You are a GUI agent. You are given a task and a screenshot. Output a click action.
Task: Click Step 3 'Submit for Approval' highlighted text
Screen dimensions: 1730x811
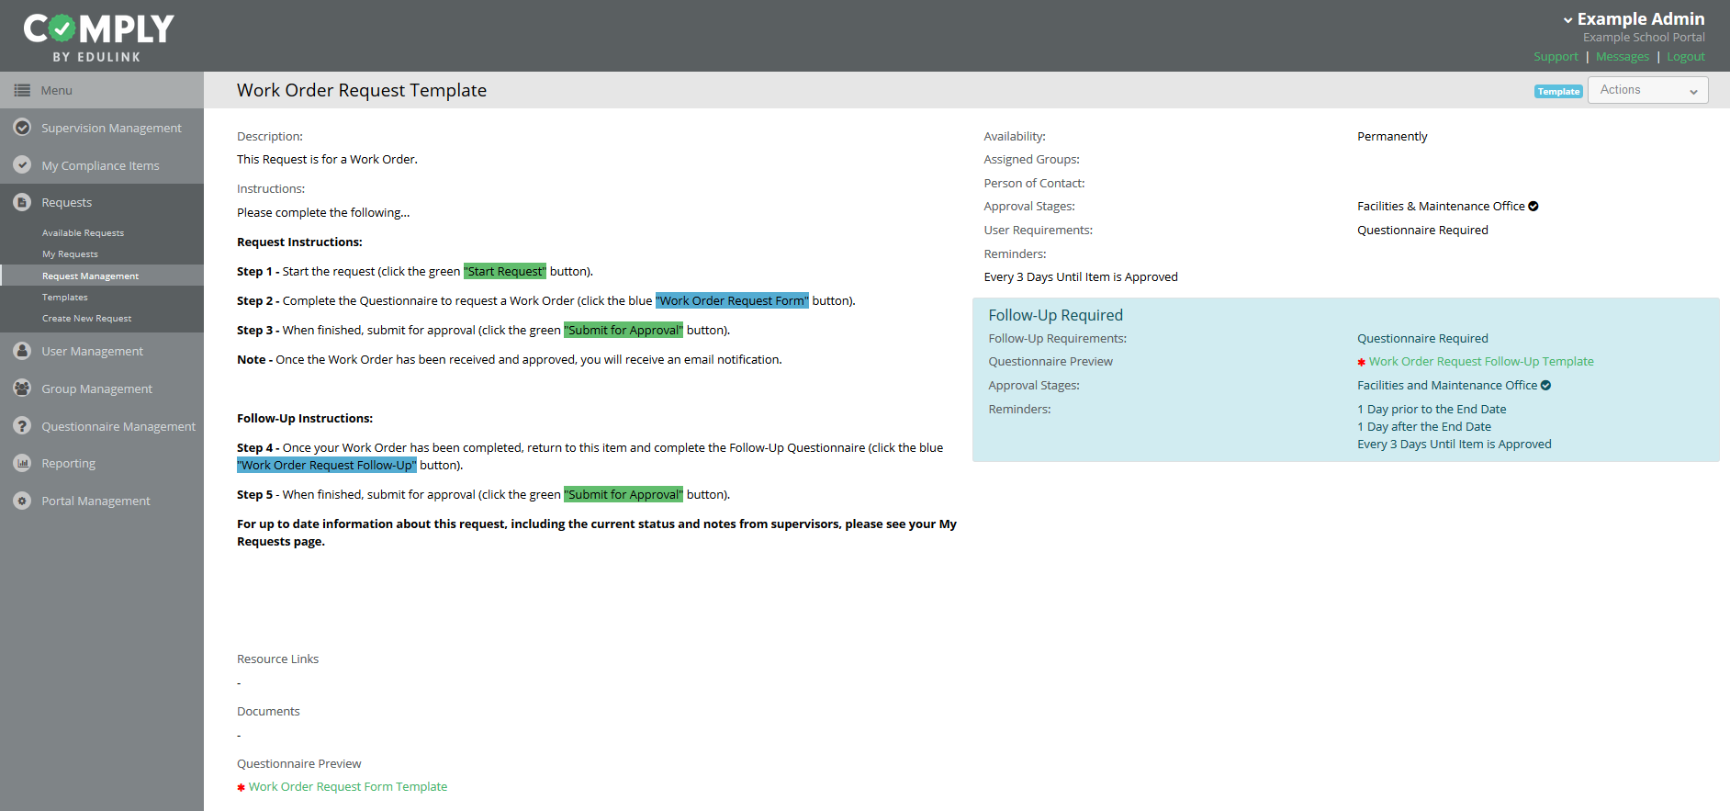(x=623, y=331)
